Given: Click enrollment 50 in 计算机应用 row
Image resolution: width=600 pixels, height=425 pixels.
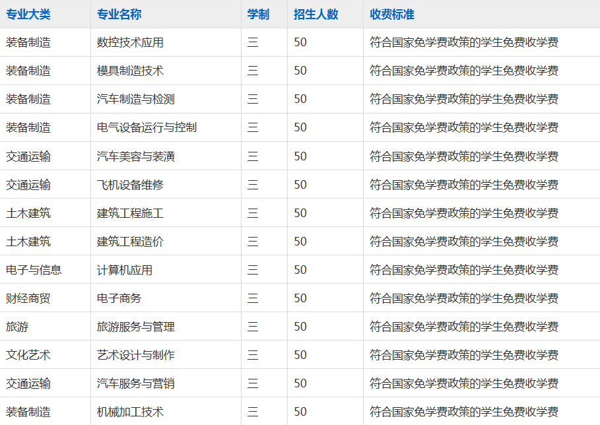Looking at the screenshot, I should click(x=300, y=270).
